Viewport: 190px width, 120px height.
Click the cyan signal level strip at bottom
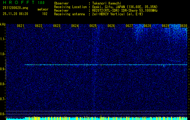[x=97, y=118]
